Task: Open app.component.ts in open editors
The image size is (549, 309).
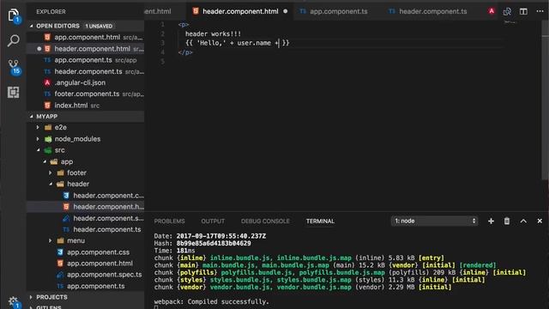Action: pos(86,60)
